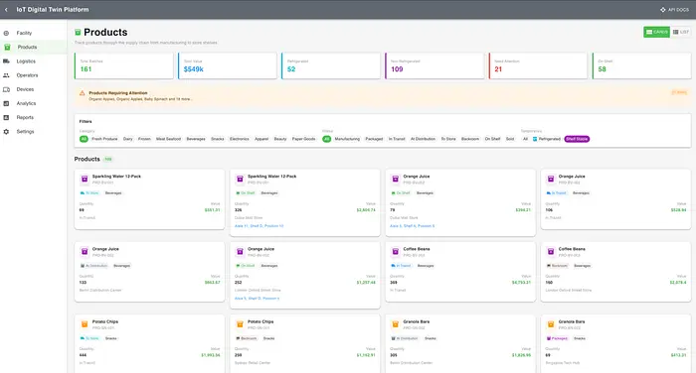The width and height of the screenshot is (696, 373).
Task: Select the Beauty category filter
Action: (x=280, y=139)
